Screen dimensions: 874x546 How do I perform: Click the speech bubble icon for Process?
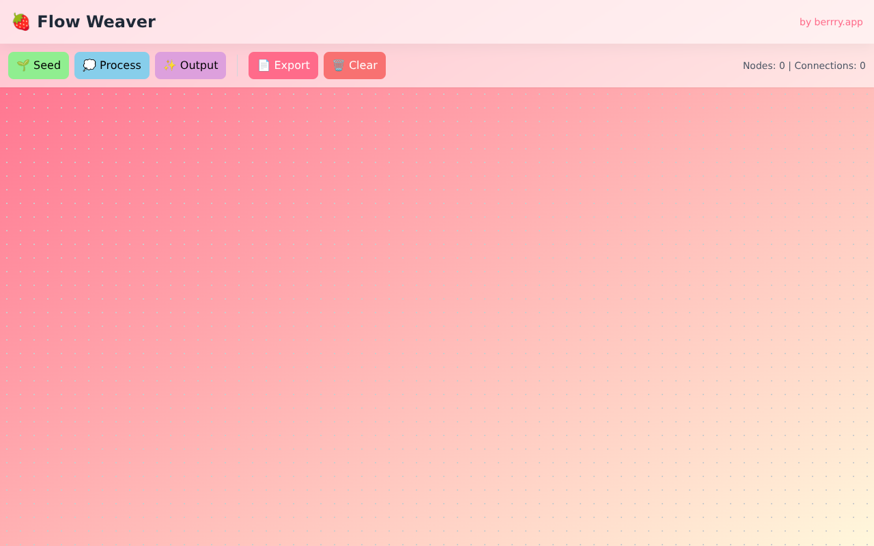coord(89,65)
